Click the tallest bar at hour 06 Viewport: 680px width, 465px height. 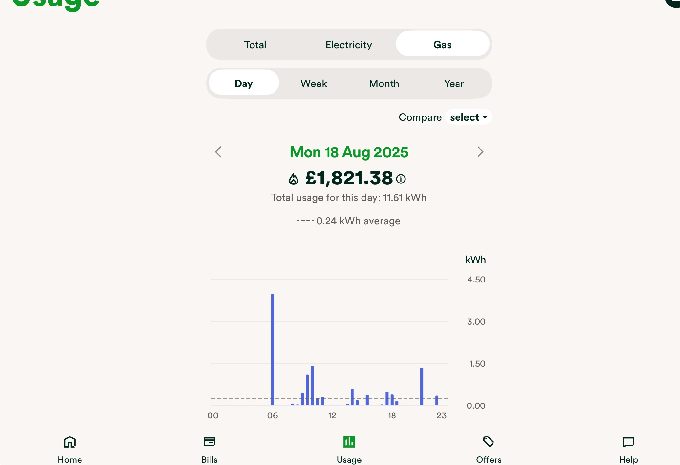pyautogui.click(x=273, y=349)
